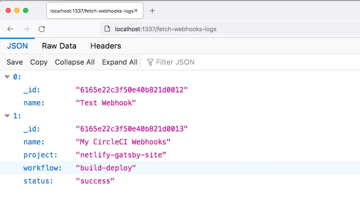Go back with the browser back arrow
This screenshot has width=360, height=219.
point(10,29)
